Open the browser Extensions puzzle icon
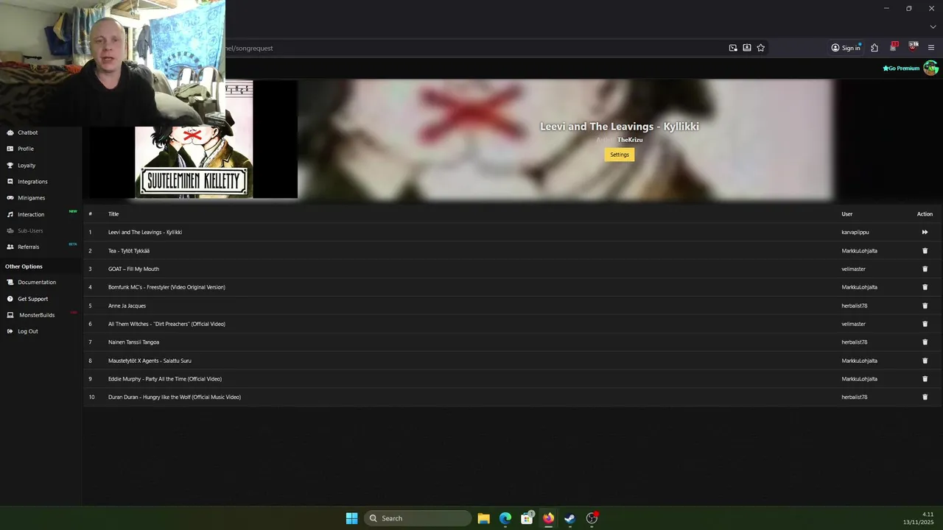The width and height of the screenshot is (943, 530). coord(874,48)
